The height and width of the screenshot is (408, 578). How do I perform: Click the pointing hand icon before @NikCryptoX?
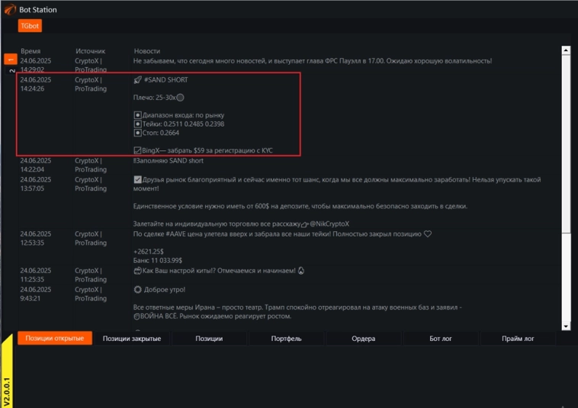point(305,224)
